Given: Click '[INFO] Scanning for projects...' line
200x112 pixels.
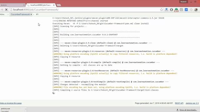Looking at the screenshot, I should (70, 26).
